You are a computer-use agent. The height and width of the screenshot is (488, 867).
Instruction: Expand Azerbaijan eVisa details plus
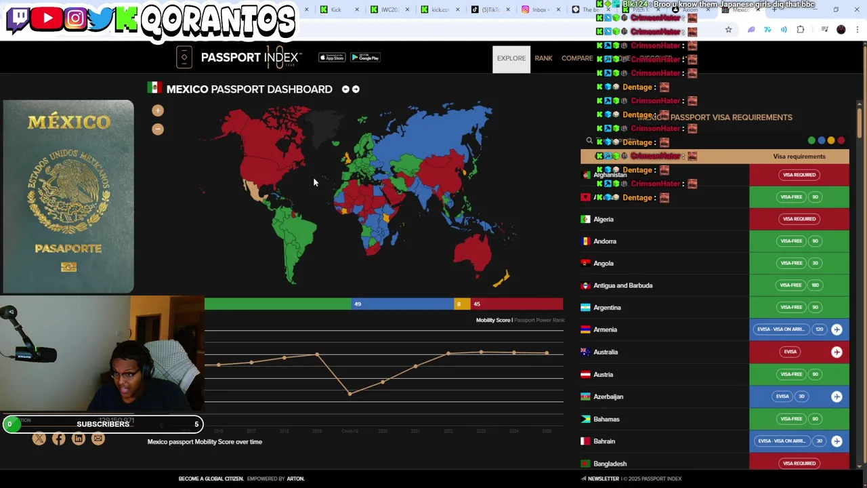[x=837, y=396]
